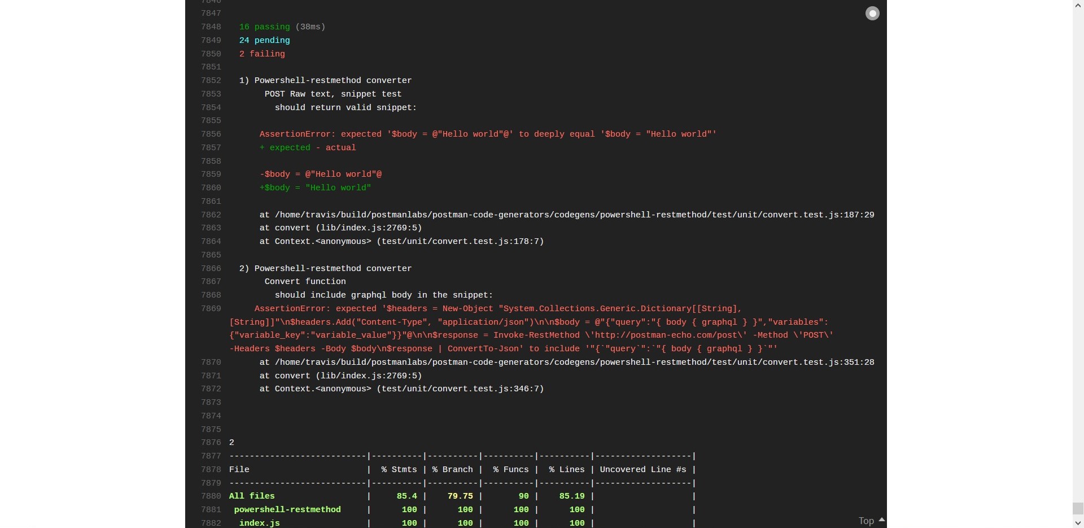The height and width of the screenshot is (528, 1084).
Task: Click 'convert.test.js:187:29' stack trace line
Action: [x=567, y=215]
